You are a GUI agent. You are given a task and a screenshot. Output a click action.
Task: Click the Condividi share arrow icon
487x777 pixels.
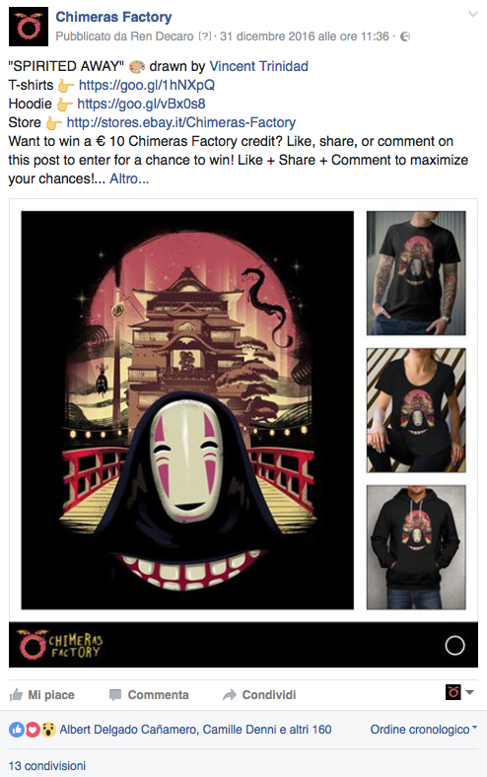coord(230,695)
